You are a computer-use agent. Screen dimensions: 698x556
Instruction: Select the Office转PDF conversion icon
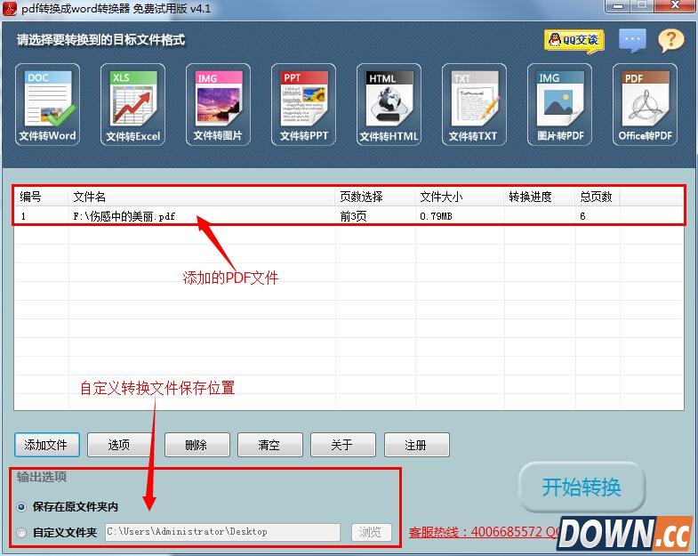click(x=645, y=105)
